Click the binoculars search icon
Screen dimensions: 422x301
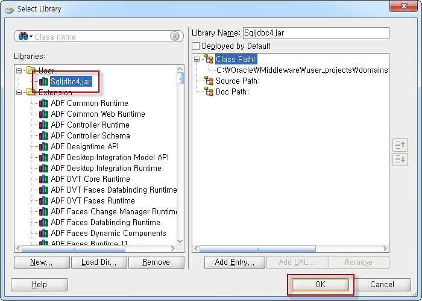(x=23, y=36)
